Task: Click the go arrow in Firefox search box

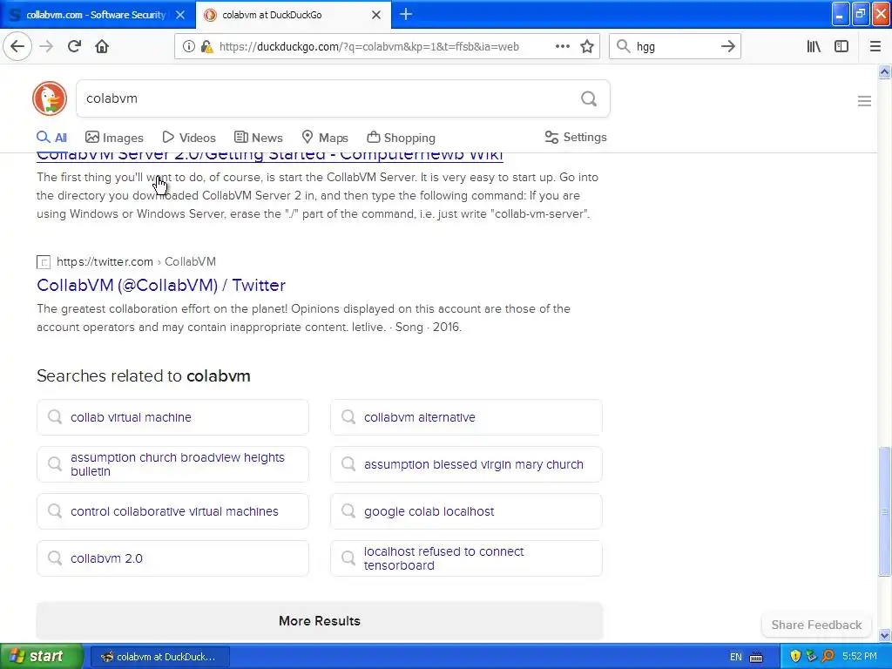Action: click(727, 47)
